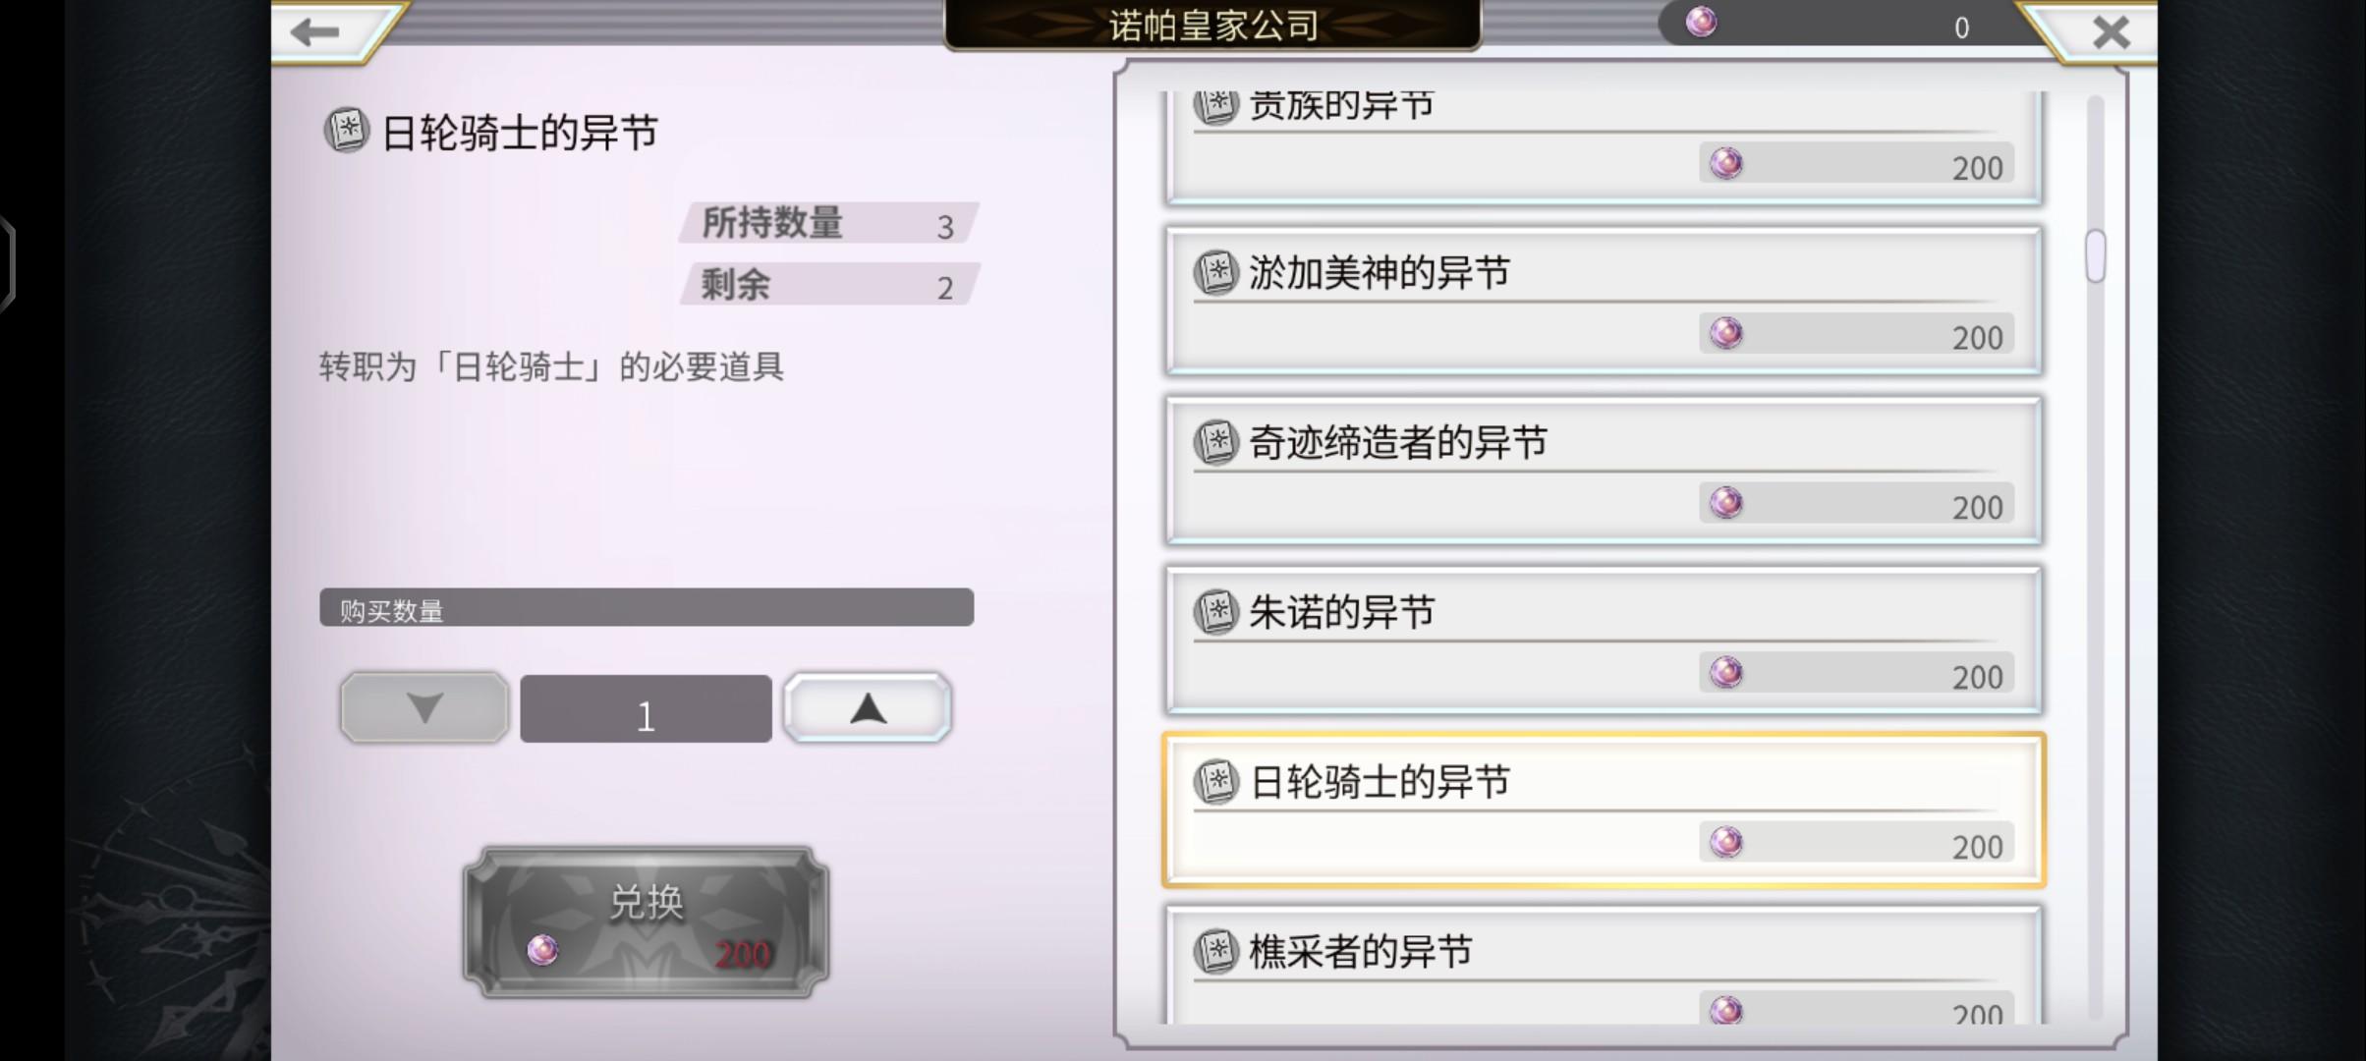Screen dimensions: 2366x1061
Task: Click the 200 price on 贵族的异节
Action: tap(1977, 168)
